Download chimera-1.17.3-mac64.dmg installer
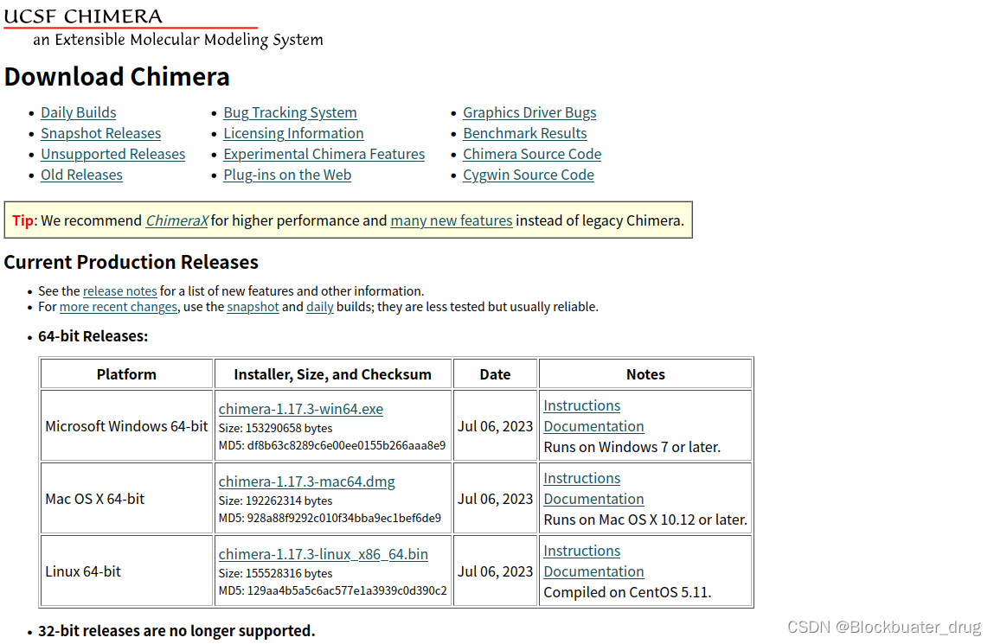The width and height of the screenshot is (994, 644). coord(307,481)
